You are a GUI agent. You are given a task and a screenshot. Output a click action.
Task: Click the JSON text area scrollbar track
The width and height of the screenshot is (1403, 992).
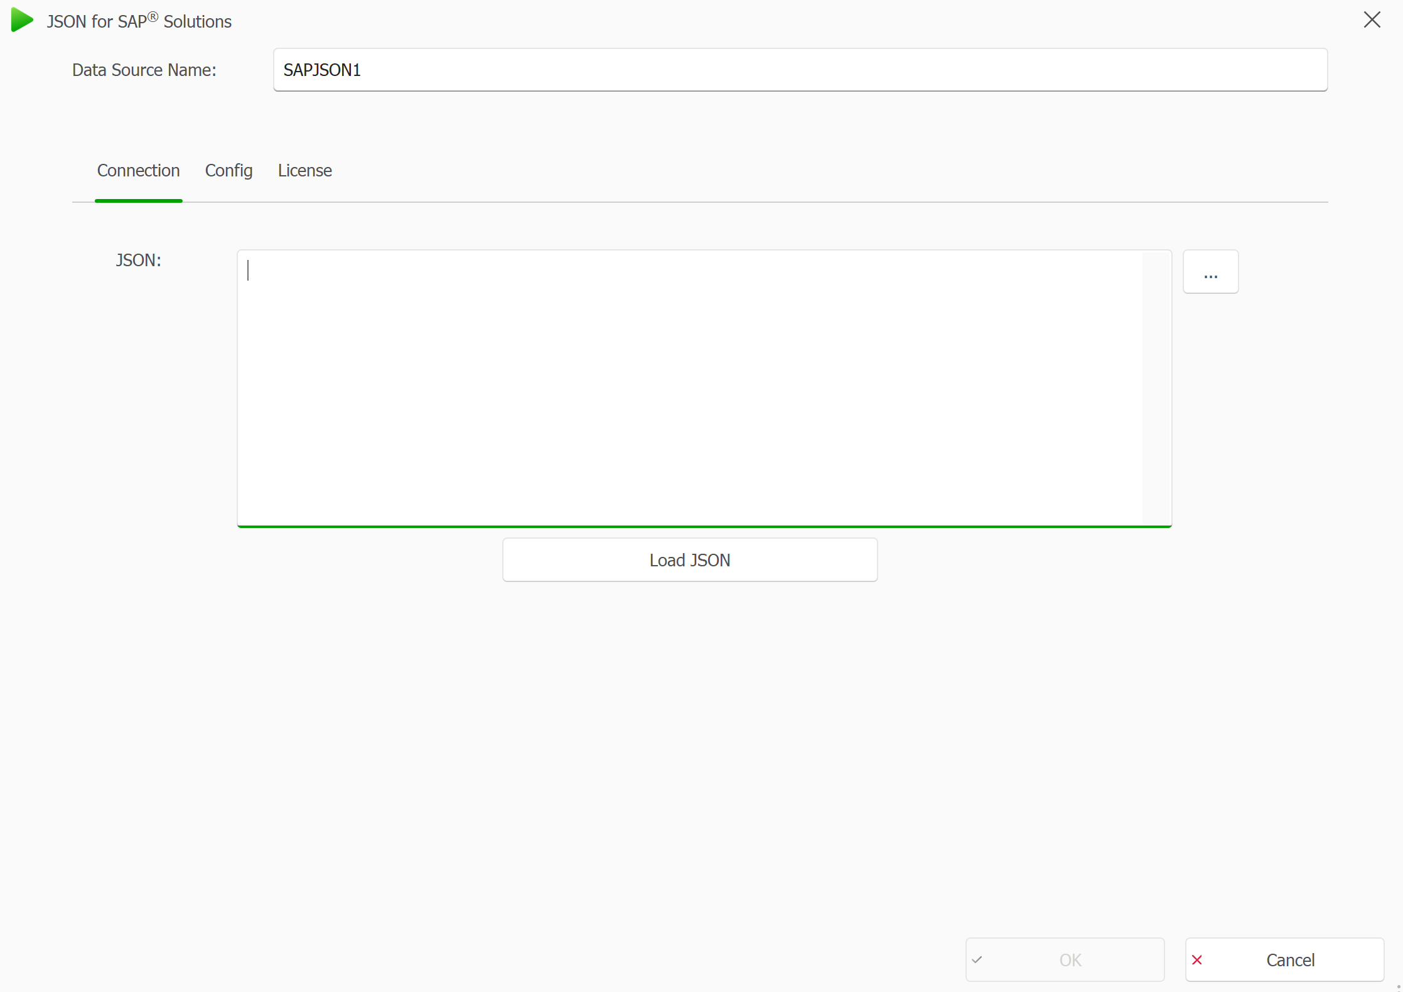click(x=1156, y=388)
